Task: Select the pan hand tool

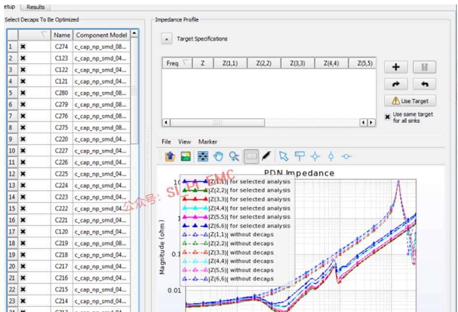Action: [218, 156]
